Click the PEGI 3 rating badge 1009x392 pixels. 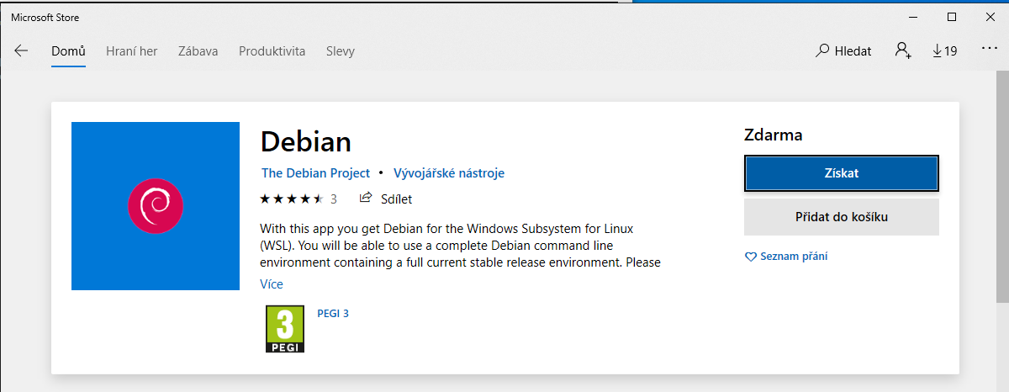tap(285, 329)
